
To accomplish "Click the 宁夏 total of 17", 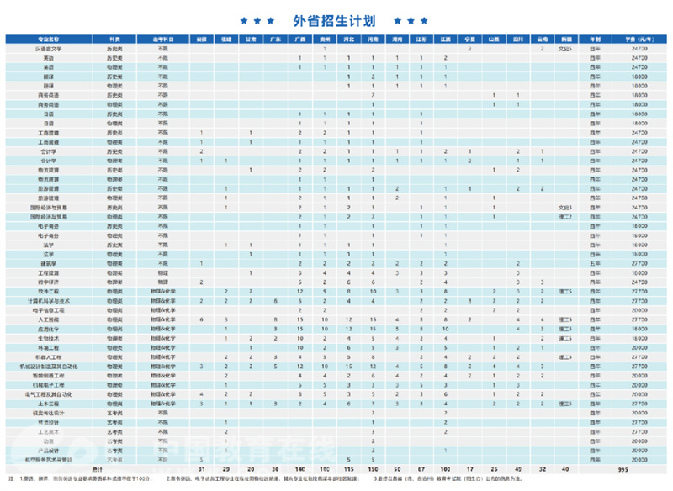I will pyautogui.click(x=470, y=469).
